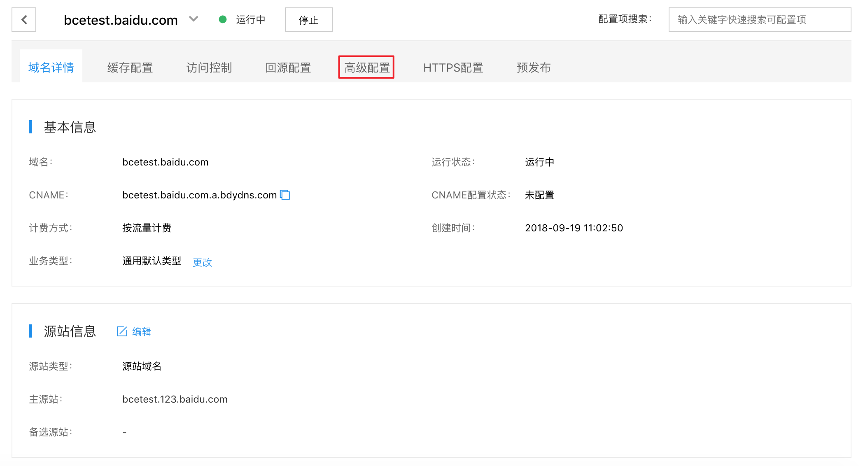Open the 预发布 tab
The height and width of the screenshot is (466, 863).
[534, 68]
